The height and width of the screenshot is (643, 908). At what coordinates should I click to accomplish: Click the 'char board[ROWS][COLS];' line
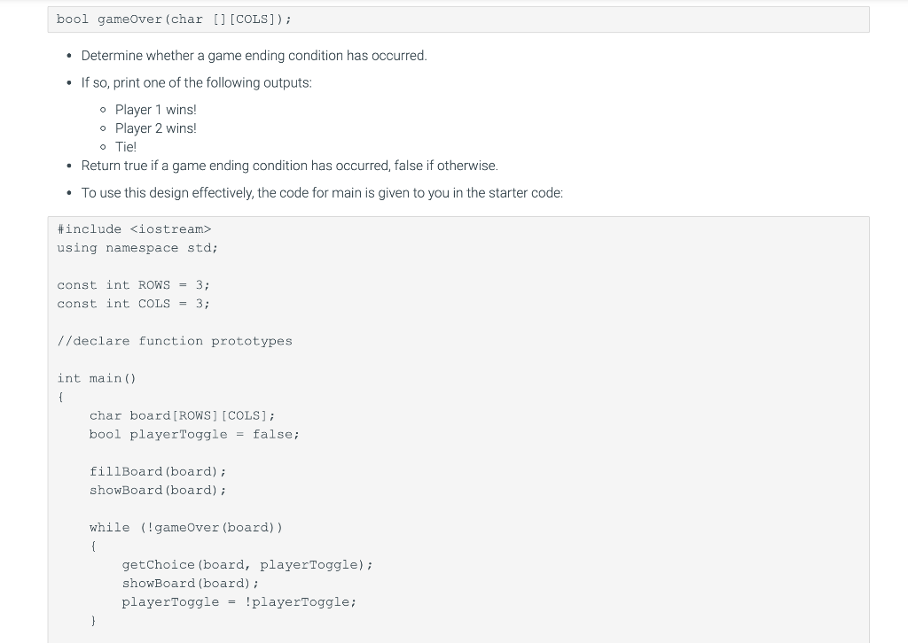(x=183, y=415)
